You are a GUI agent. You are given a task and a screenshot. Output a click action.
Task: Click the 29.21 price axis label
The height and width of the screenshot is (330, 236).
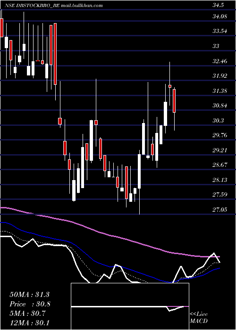click(219, 150)
